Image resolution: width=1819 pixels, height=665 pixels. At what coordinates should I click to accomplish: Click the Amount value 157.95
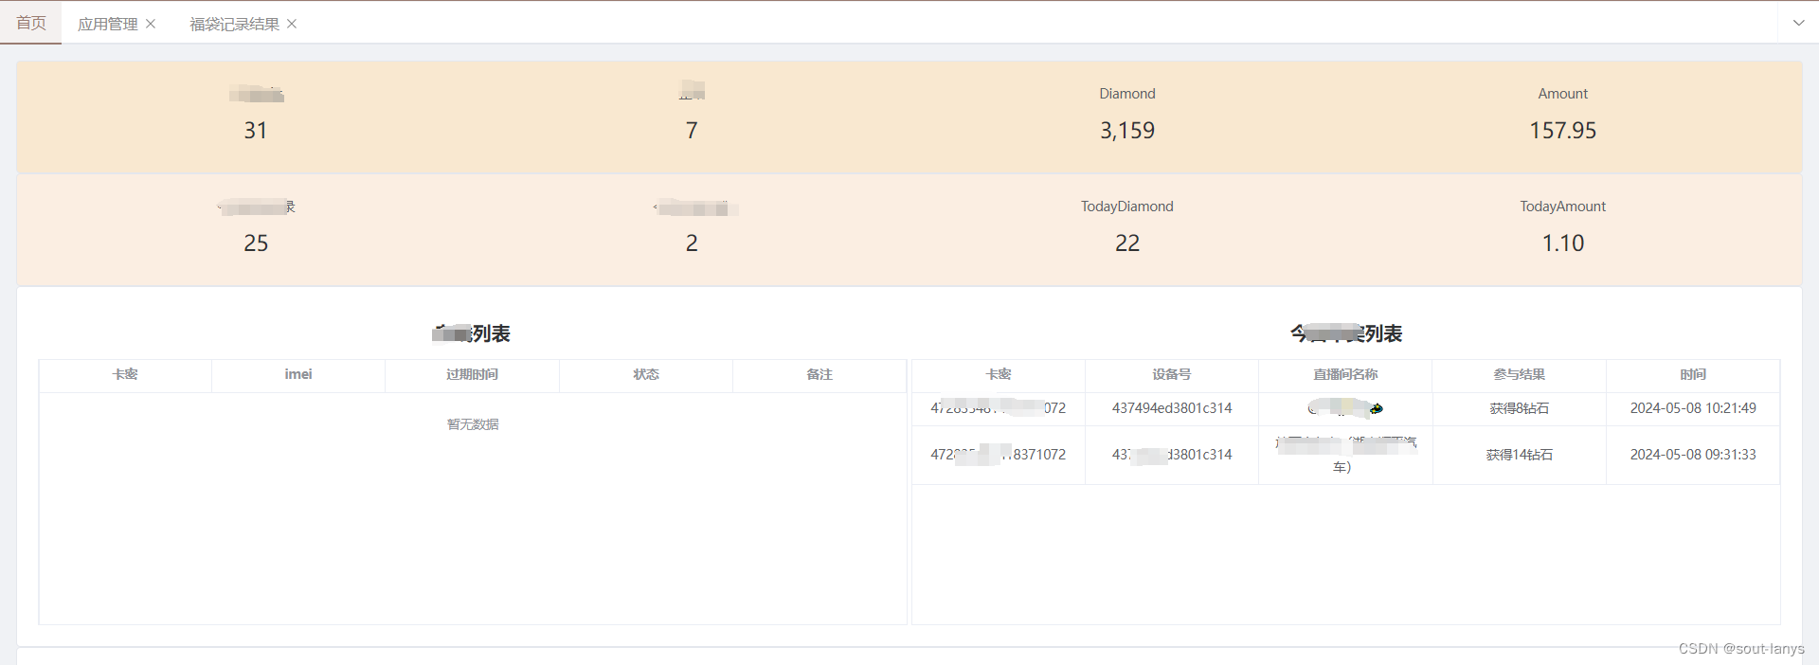[1563, 131]
